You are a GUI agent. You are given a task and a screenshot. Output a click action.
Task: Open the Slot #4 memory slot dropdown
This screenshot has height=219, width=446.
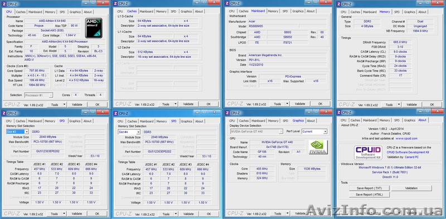point(138,132)
